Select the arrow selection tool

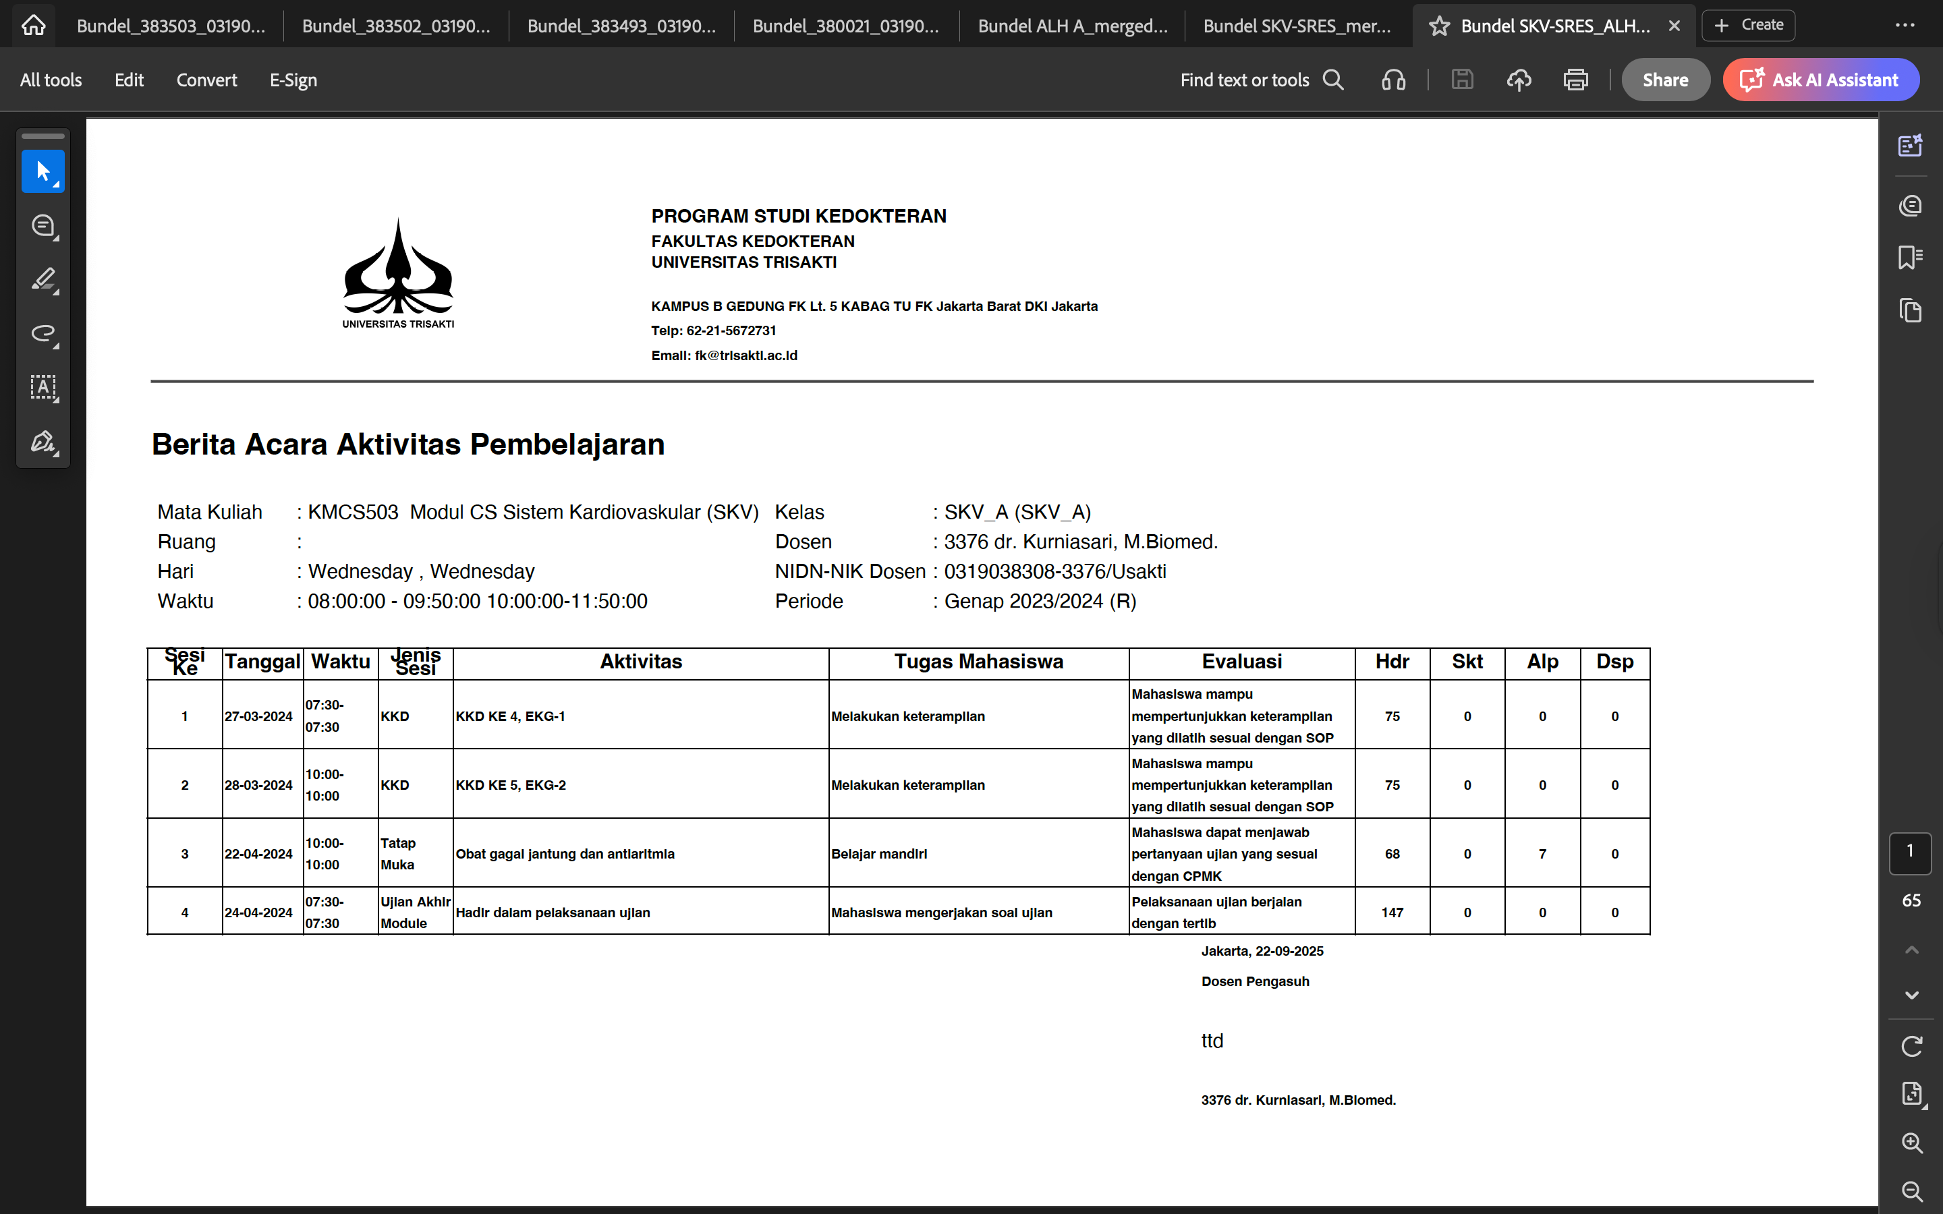tap(43, 171)
